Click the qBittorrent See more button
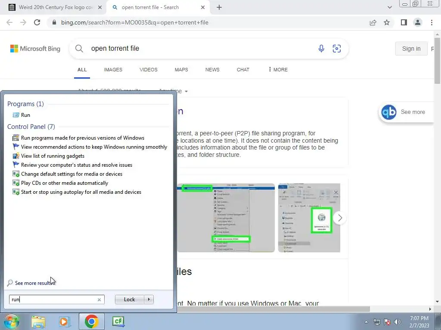The width and height of the screenshot is (441, 330). click(406, 112)
